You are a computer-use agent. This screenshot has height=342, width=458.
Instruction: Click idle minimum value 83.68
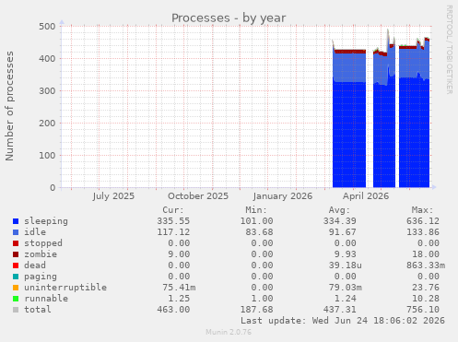click(259, 232)
